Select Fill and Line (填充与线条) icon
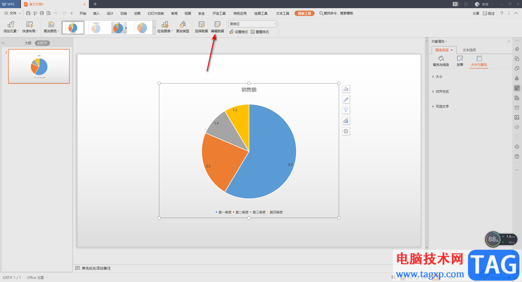Viewport: 522px width, 282px height. click(441, 61)
